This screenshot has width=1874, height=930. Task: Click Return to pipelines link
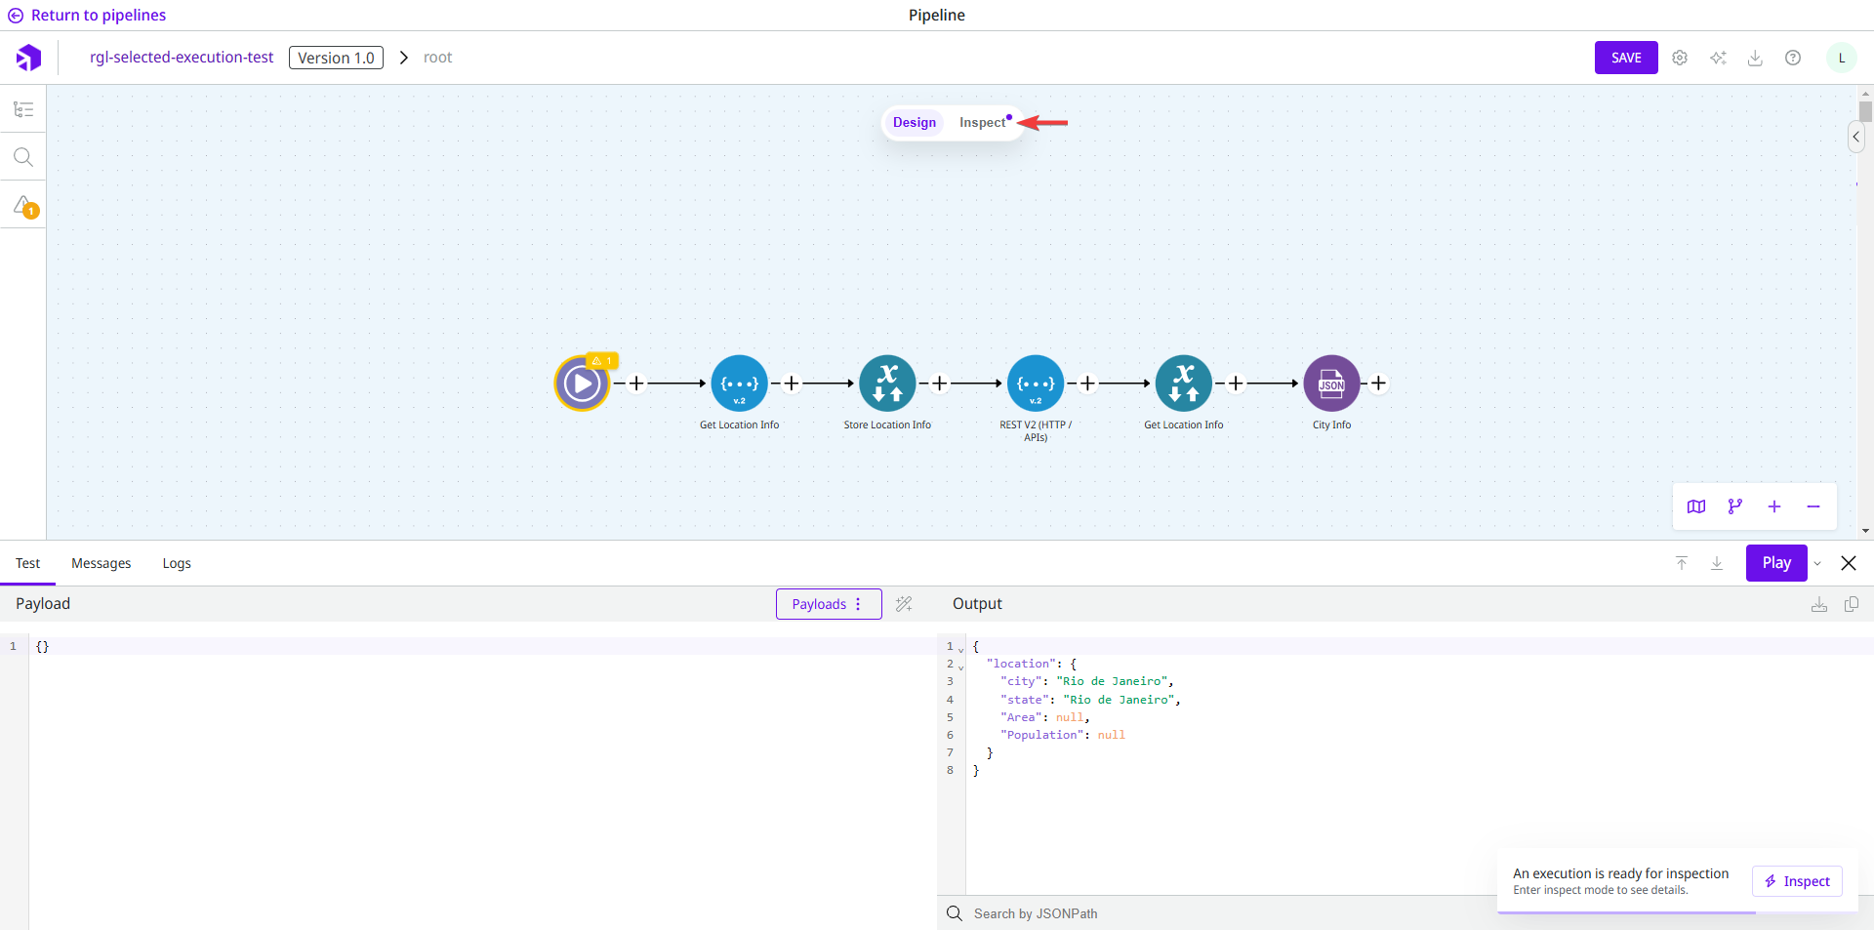86,15
